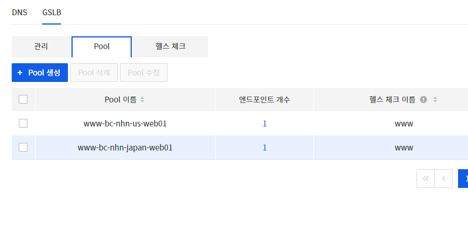Toggle the select-all header checkbox
Image resolution: width=468 pixels, height=240 pixels.
tap(23, 100)
